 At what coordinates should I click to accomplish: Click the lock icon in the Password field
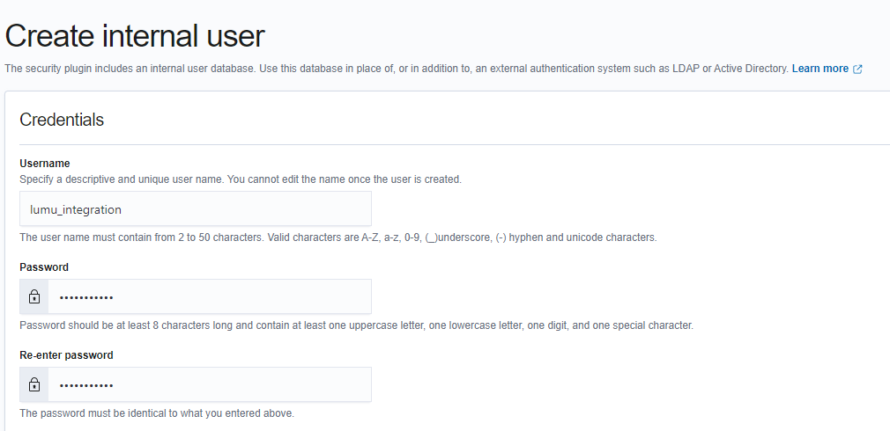(x=34, y=297)
